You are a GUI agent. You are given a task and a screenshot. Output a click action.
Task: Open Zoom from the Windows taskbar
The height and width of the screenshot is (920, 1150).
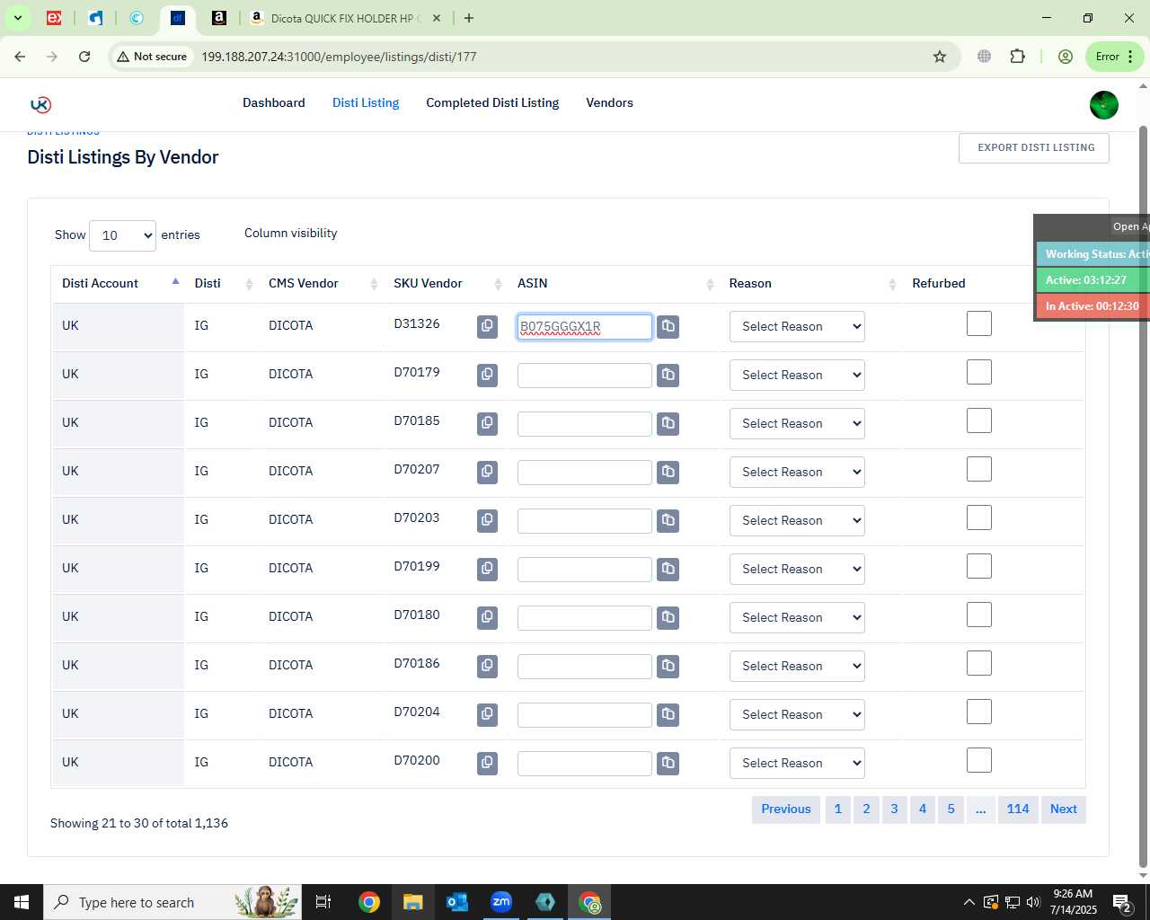pos(501,902)
